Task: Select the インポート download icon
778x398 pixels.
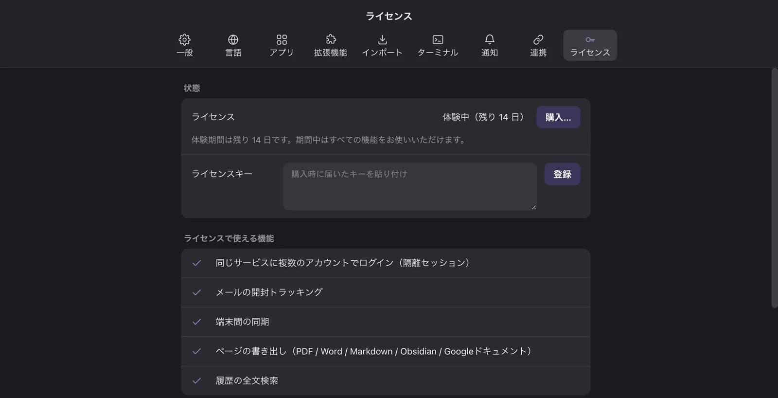Action: click(x=382, y=39)
